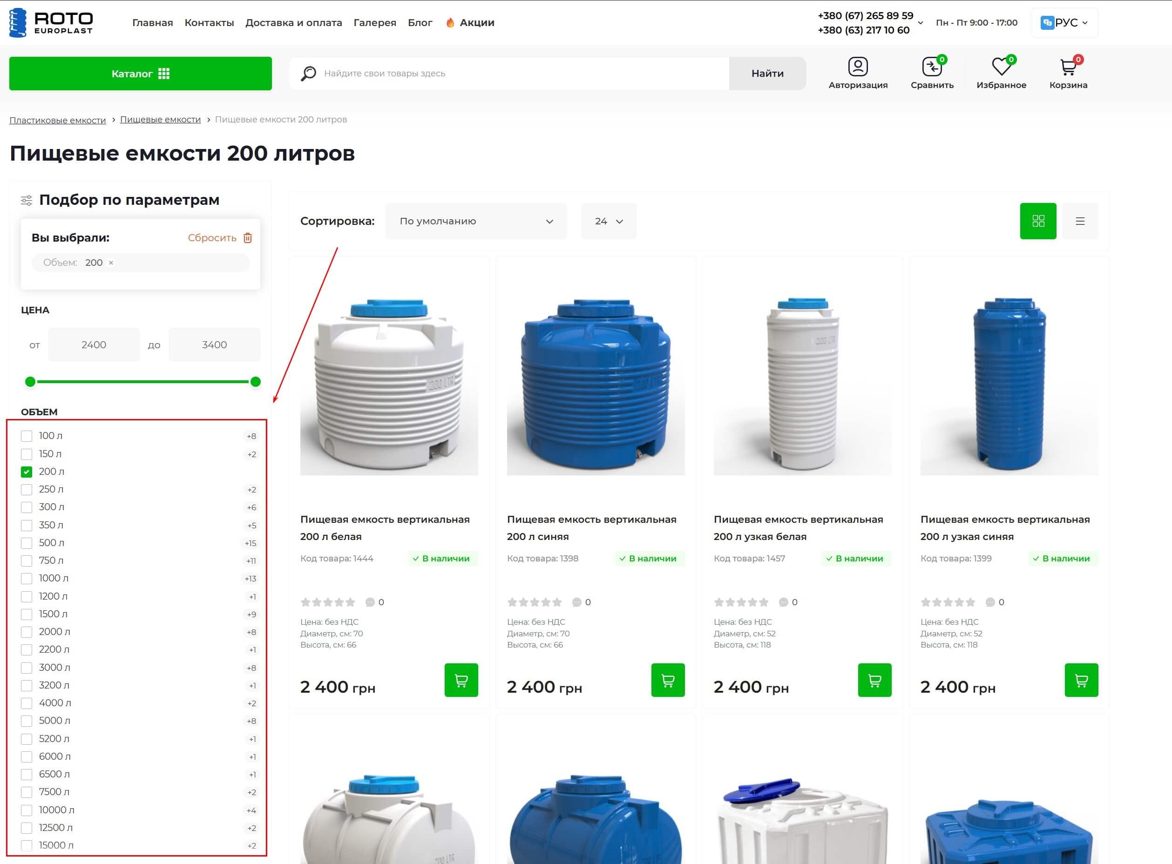
Task: Check the 100 л volume checkbox
Action: pos(27,436)
